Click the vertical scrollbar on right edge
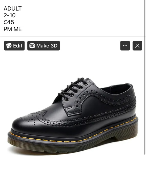The image size is (146, 170). pyautogui.click(x=145, y=77)
